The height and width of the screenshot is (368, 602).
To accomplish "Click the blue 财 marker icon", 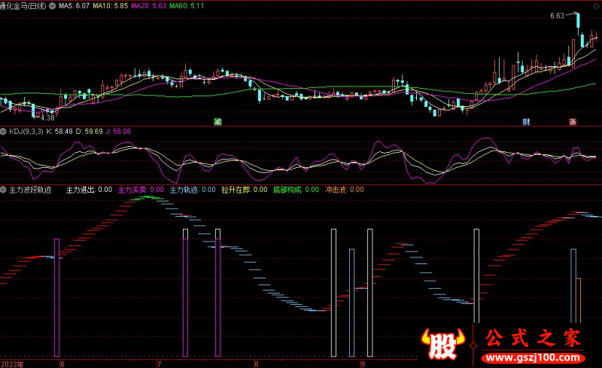I will coord(527,121).
